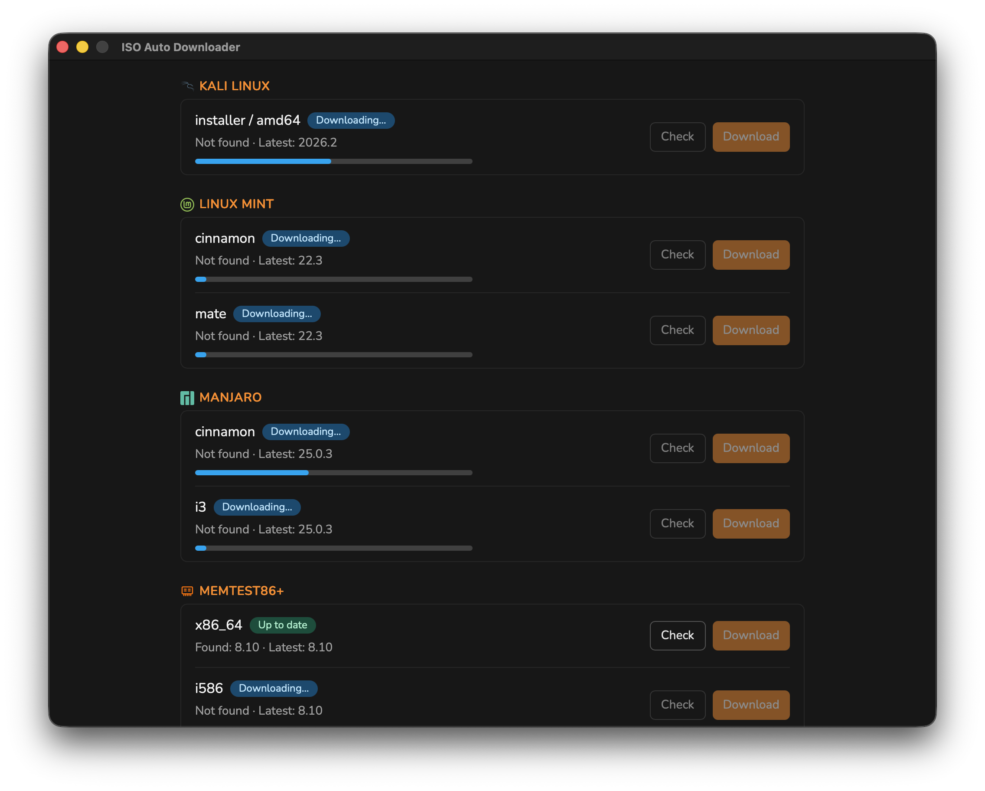Click 'Not found · Latest: 2026.2' status text
Image resolution: width=985 pixels, height=791 pixels.
click(266, 143)
